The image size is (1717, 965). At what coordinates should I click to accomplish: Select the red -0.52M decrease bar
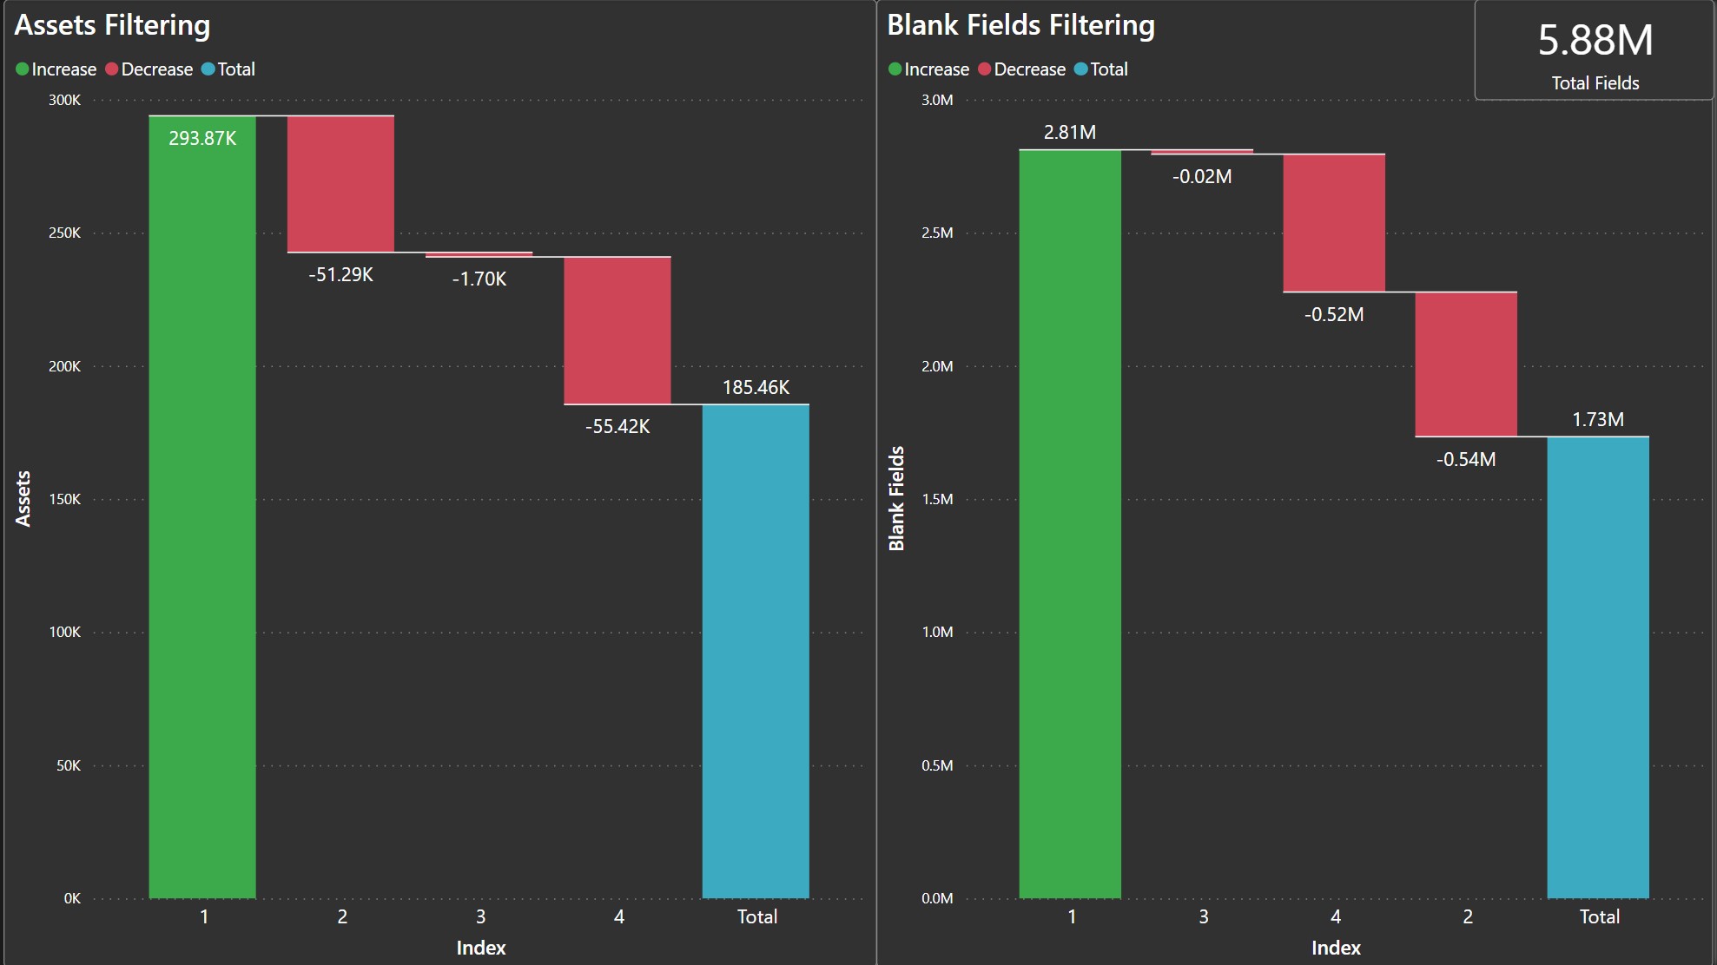(1334, 223)
